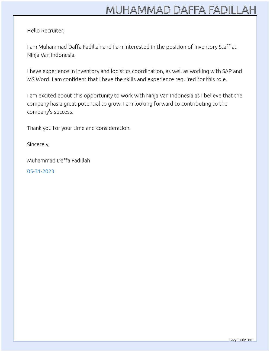270x352 pixels.
Task: Click the word MUHAMMAD in the header
Action: (x=138, y=10)
